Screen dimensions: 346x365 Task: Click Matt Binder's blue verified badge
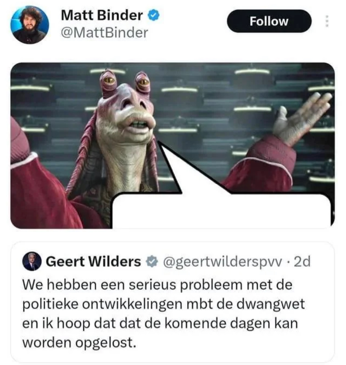153,15
